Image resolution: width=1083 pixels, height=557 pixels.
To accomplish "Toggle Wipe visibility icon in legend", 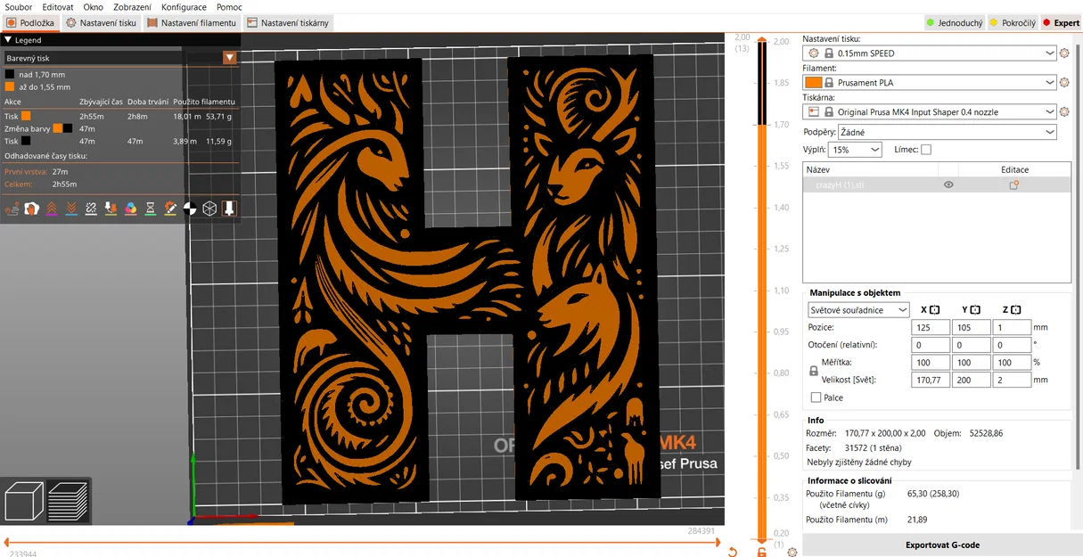I will 32,209.
